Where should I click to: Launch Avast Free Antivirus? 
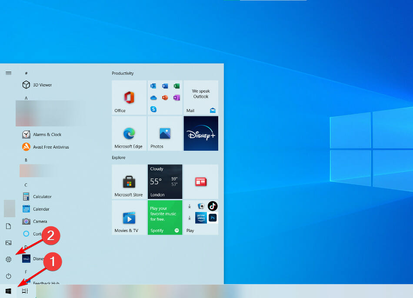46,147
